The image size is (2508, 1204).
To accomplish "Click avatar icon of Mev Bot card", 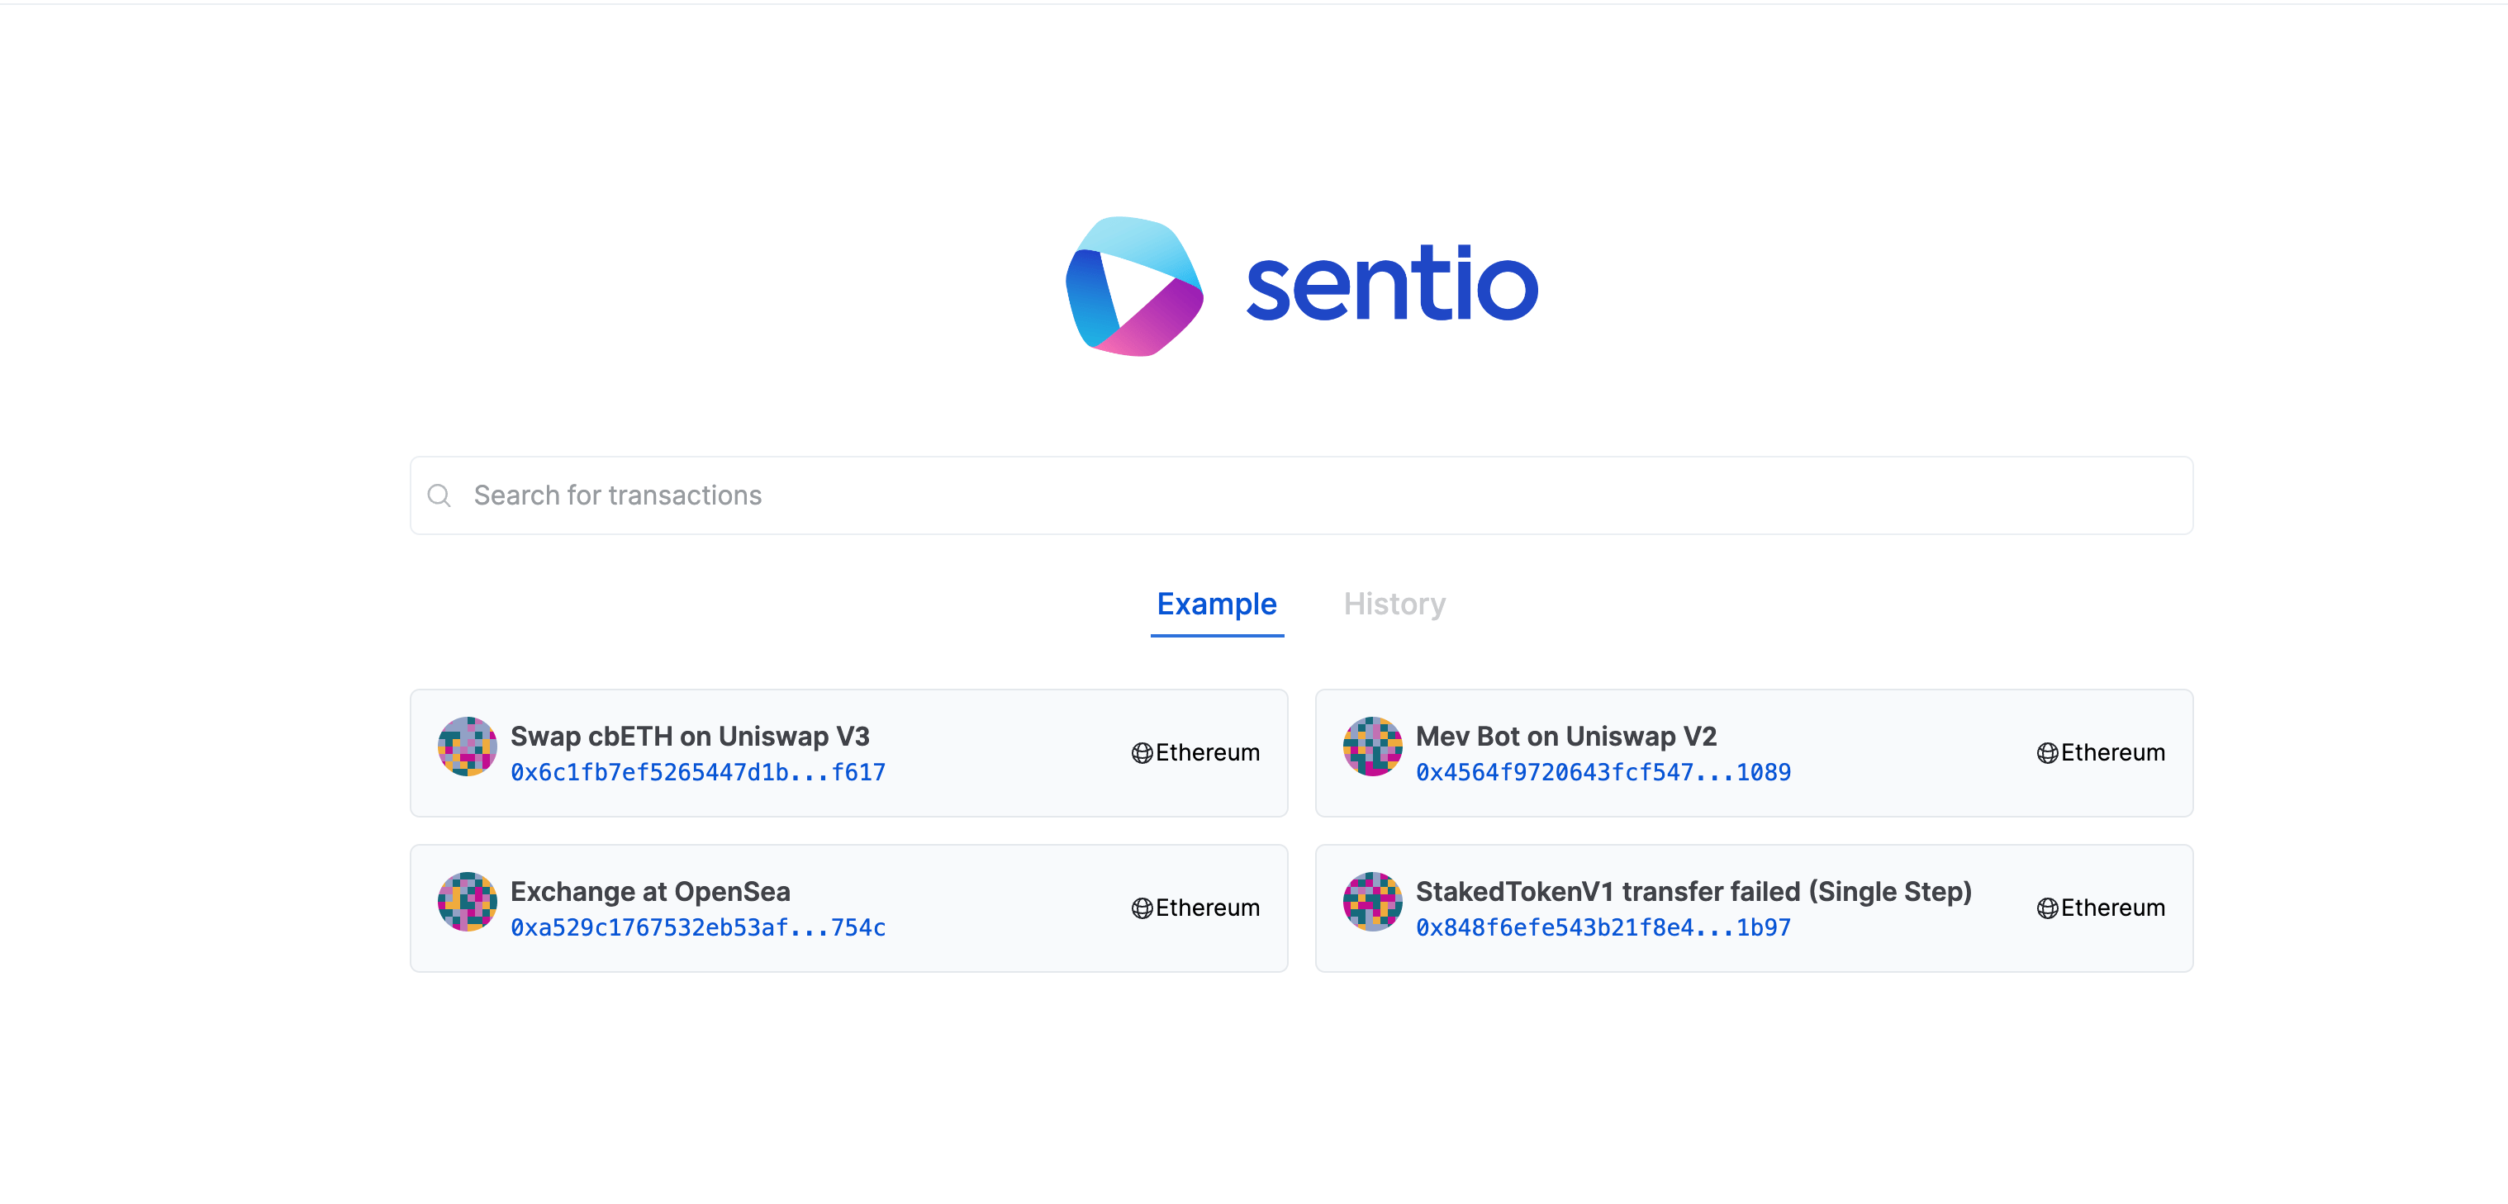I will pyautogui.click(x=1372, y=747).
